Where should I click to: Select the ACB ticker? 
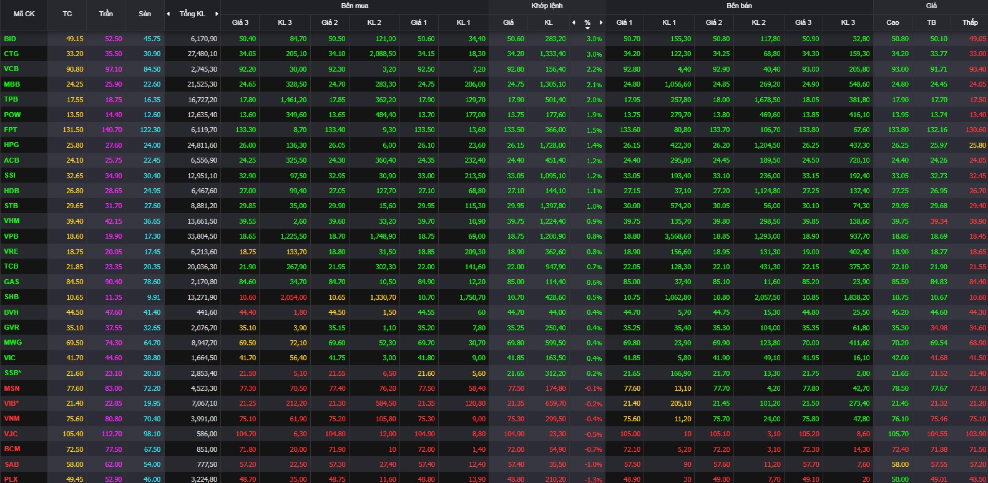pos(11,160)
